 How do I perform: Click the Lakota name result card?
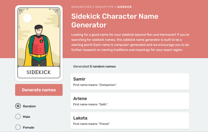point(130,120)
